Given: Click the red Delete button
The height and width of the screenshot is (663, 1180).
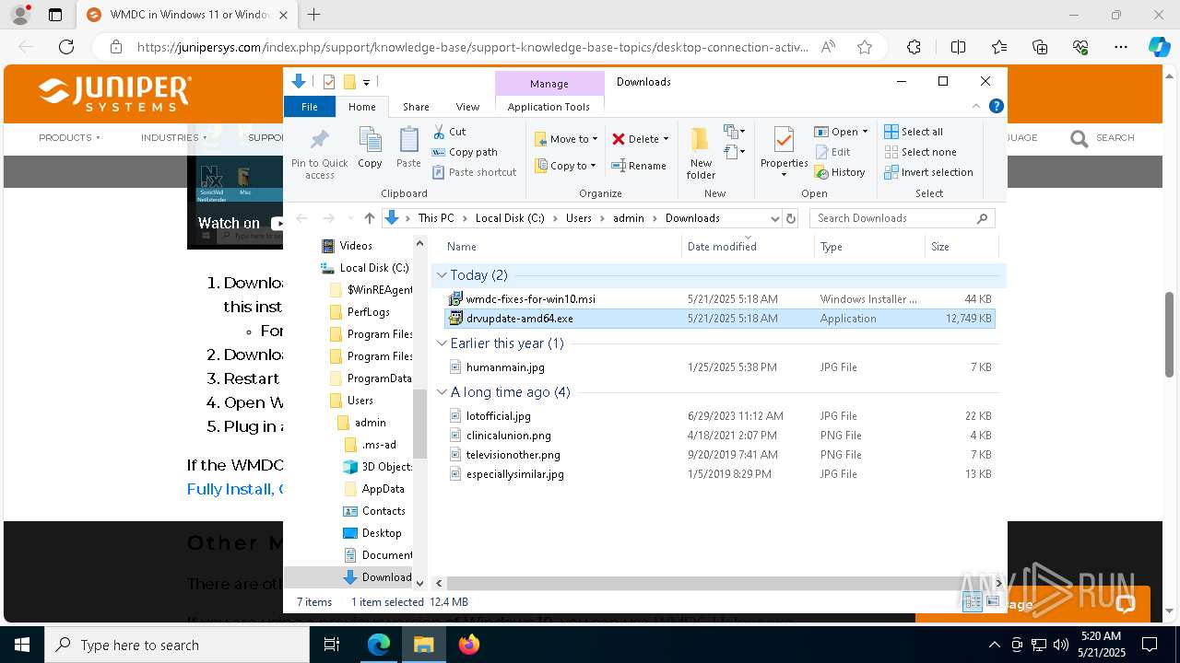Looking at the screenshot, I should point(641,139).
